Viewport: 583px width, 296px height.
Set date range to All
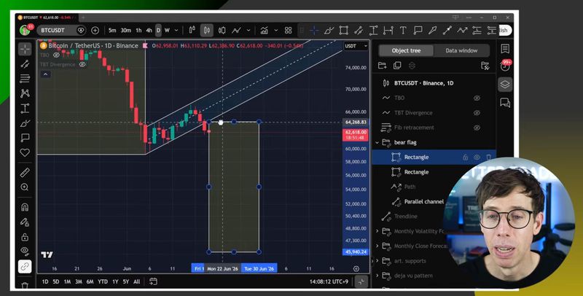(137, 282)
